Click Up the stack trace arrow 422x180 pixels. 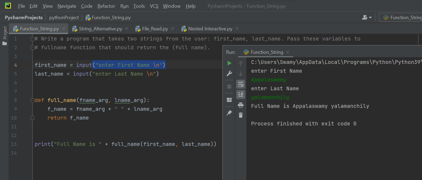click(241, 63)
